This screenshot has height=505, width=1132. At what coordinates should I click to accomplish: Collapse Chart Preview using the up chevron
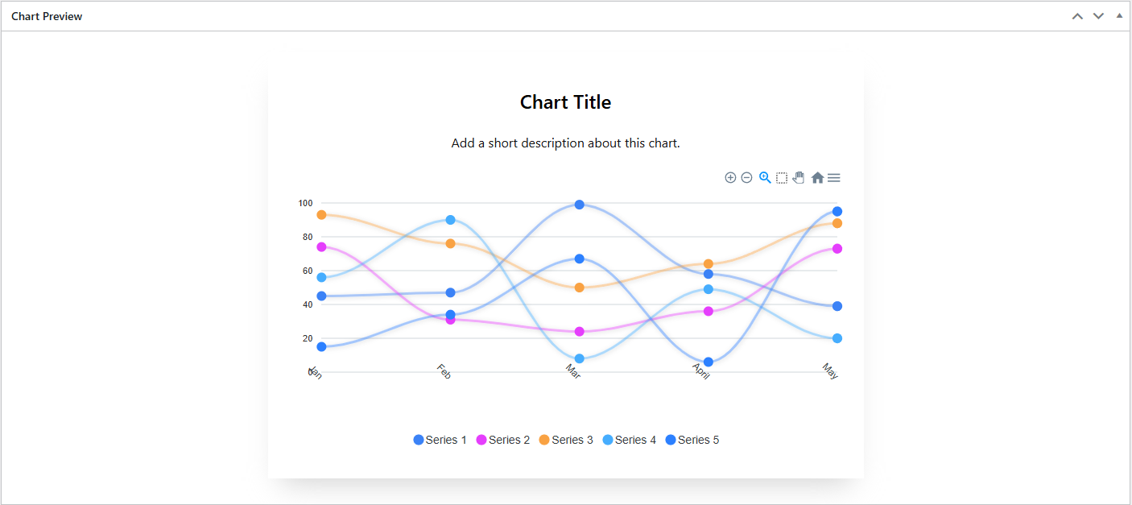coord(1077,15)
